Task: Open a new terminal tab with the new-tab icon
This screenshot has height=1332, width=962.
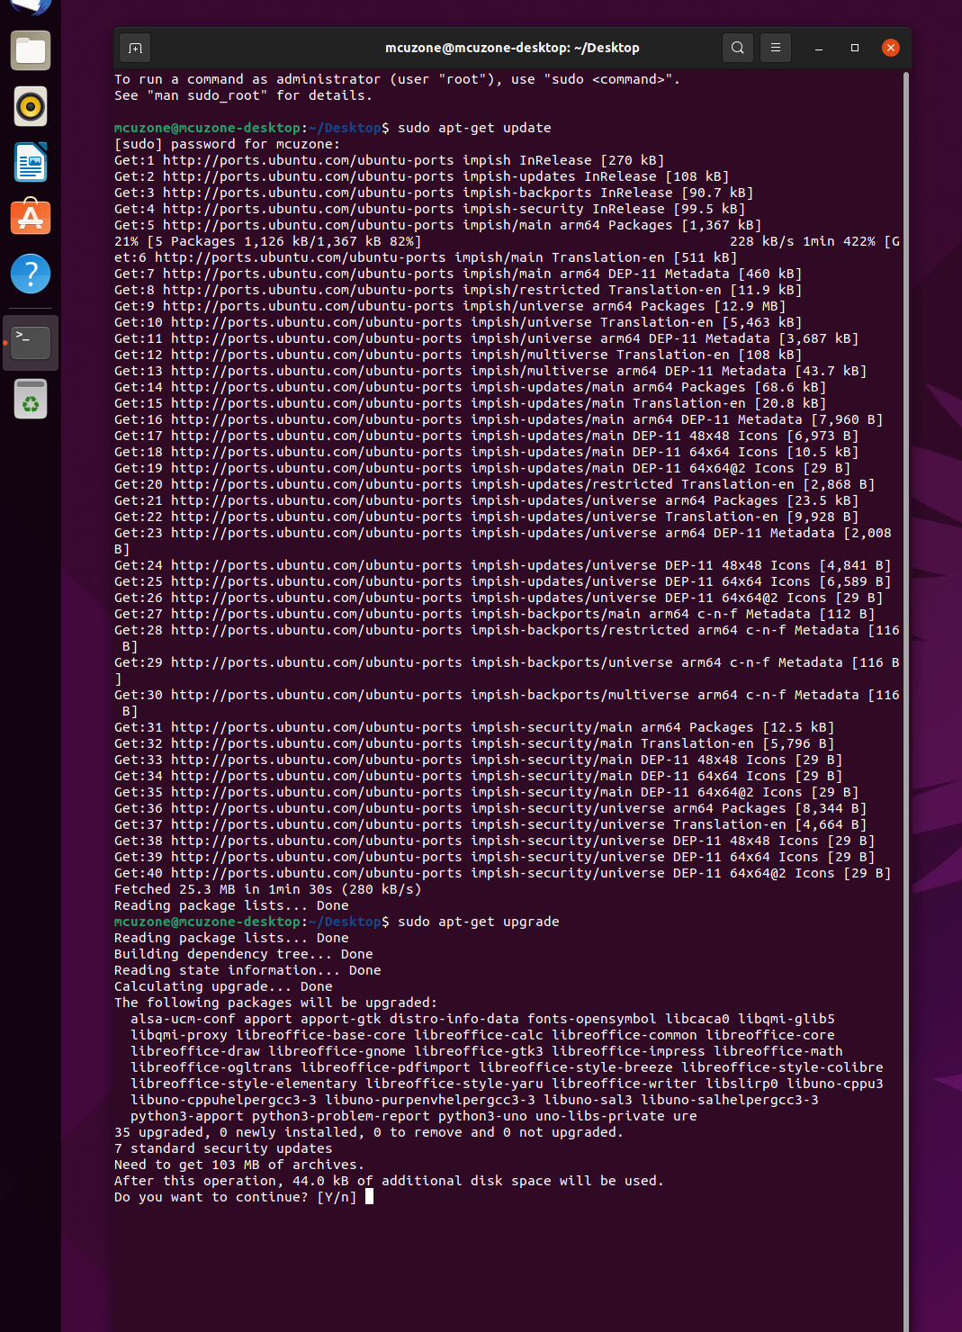Action: click(x=135, y=48)
